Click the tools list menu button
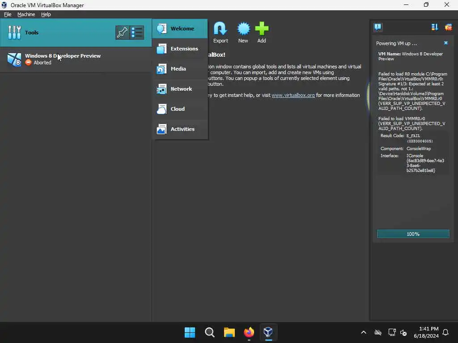This screenshot has height=343, width=458. coord(136,32)
